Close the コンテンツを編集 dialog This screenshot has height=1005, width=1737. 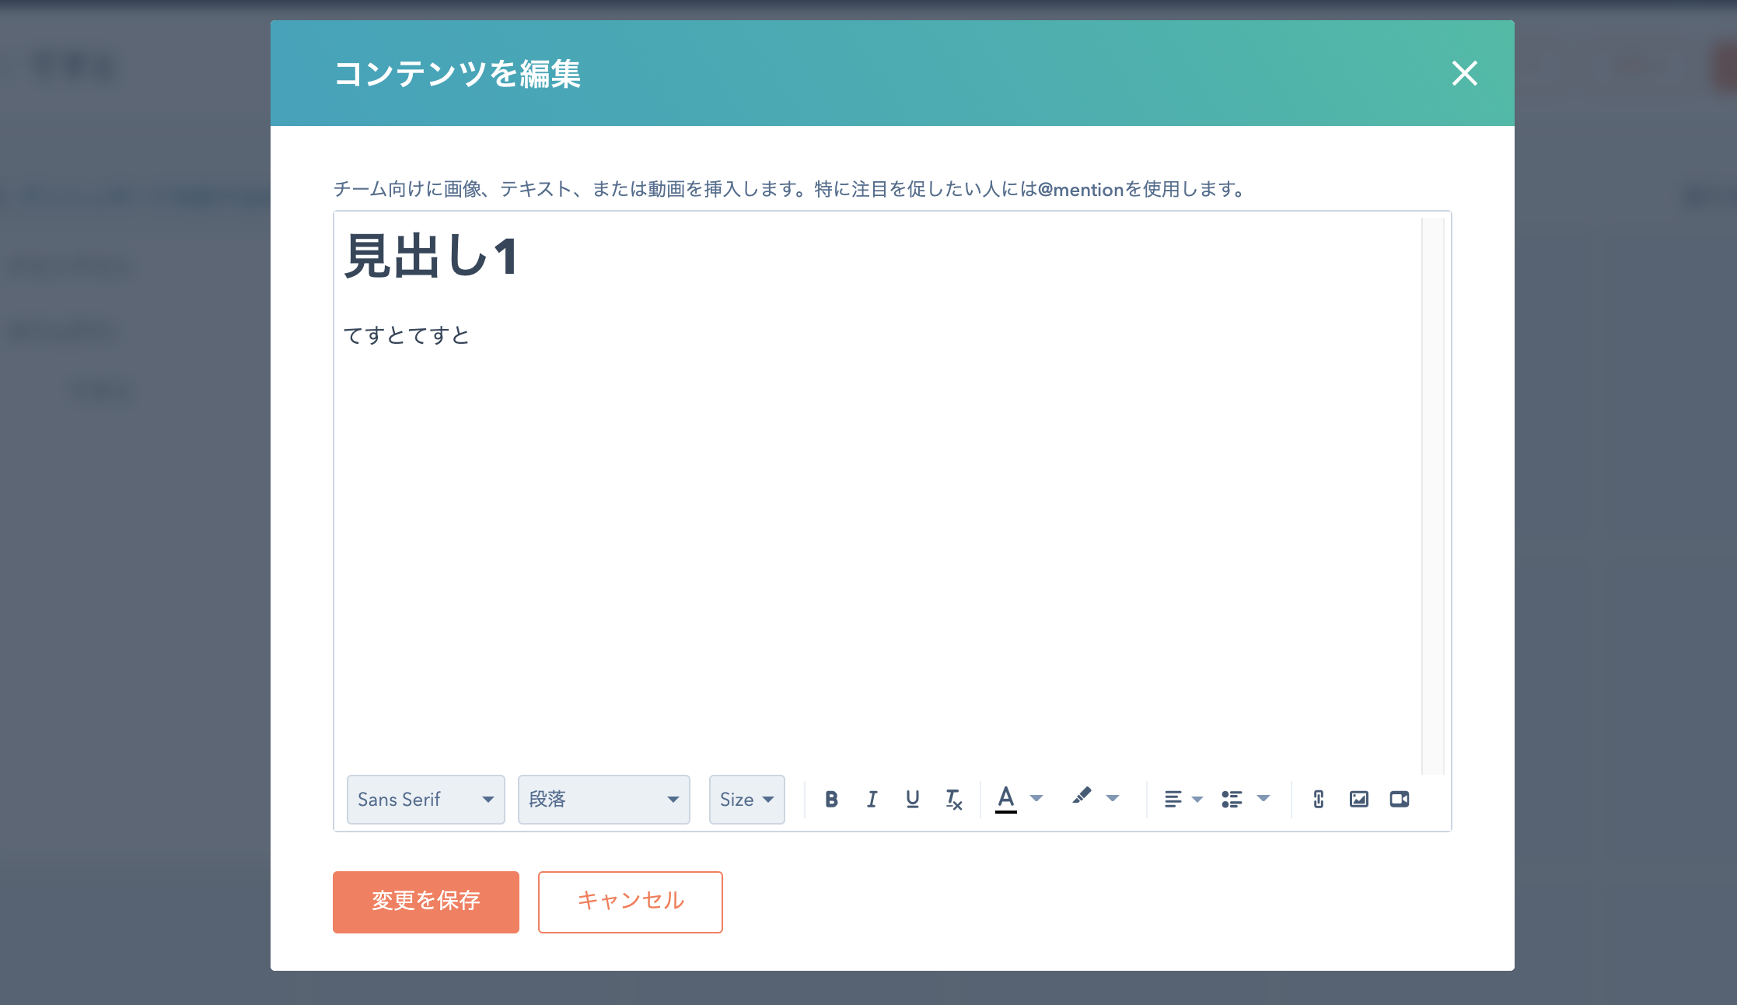pos(1464,73)
